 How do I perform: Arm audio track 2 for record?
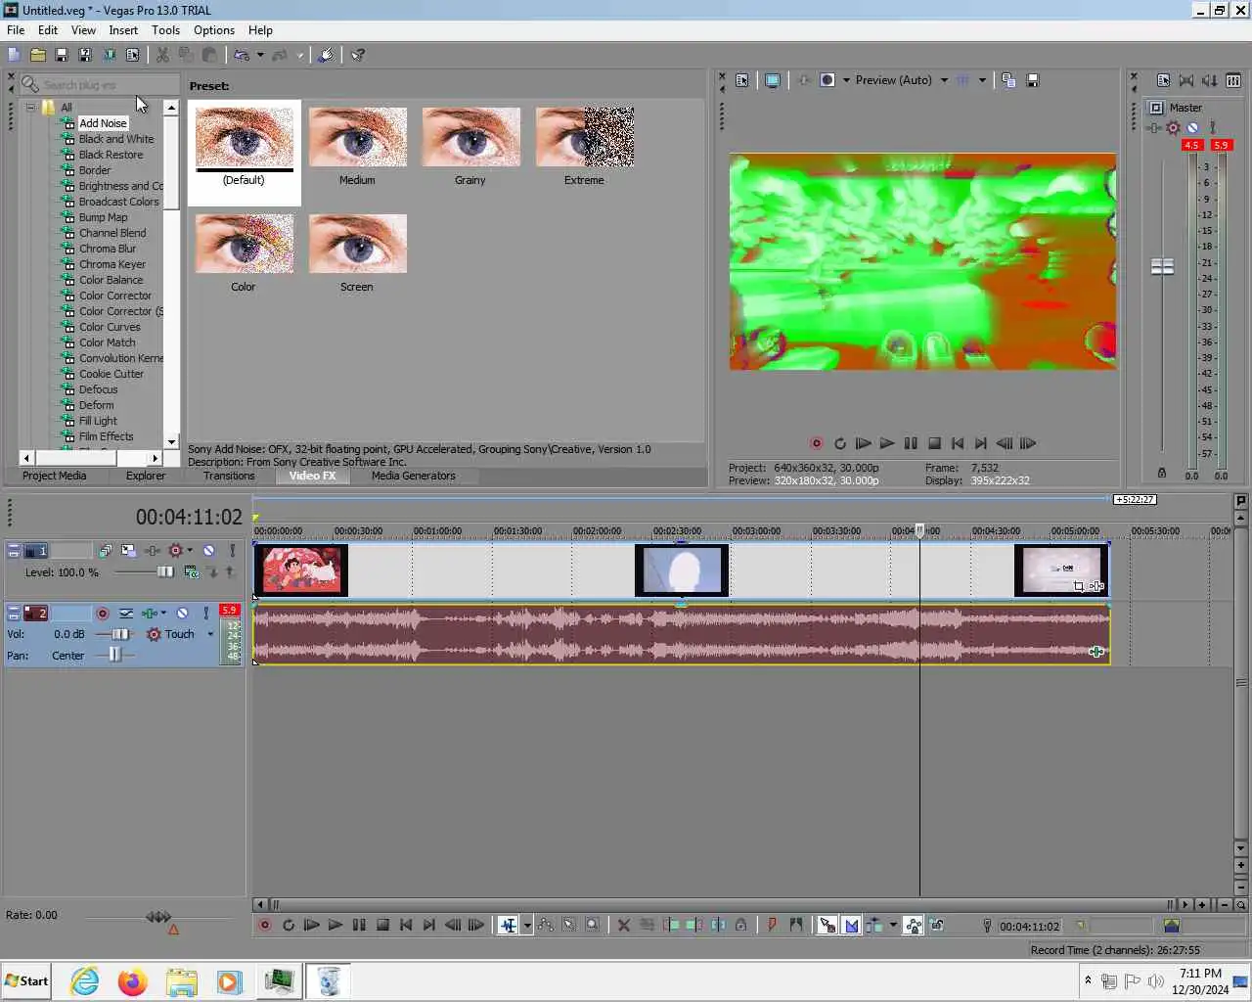coord(103,614)
